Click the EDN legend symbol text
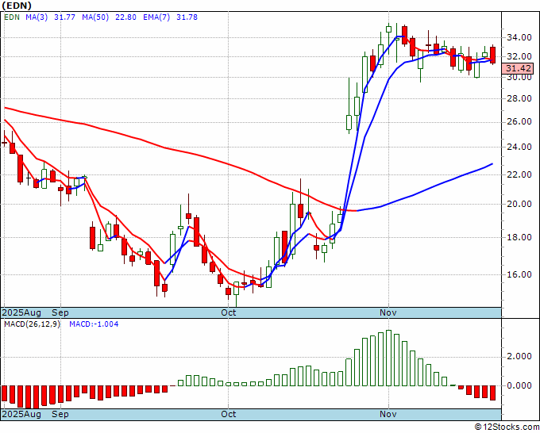 pos(12,17)
